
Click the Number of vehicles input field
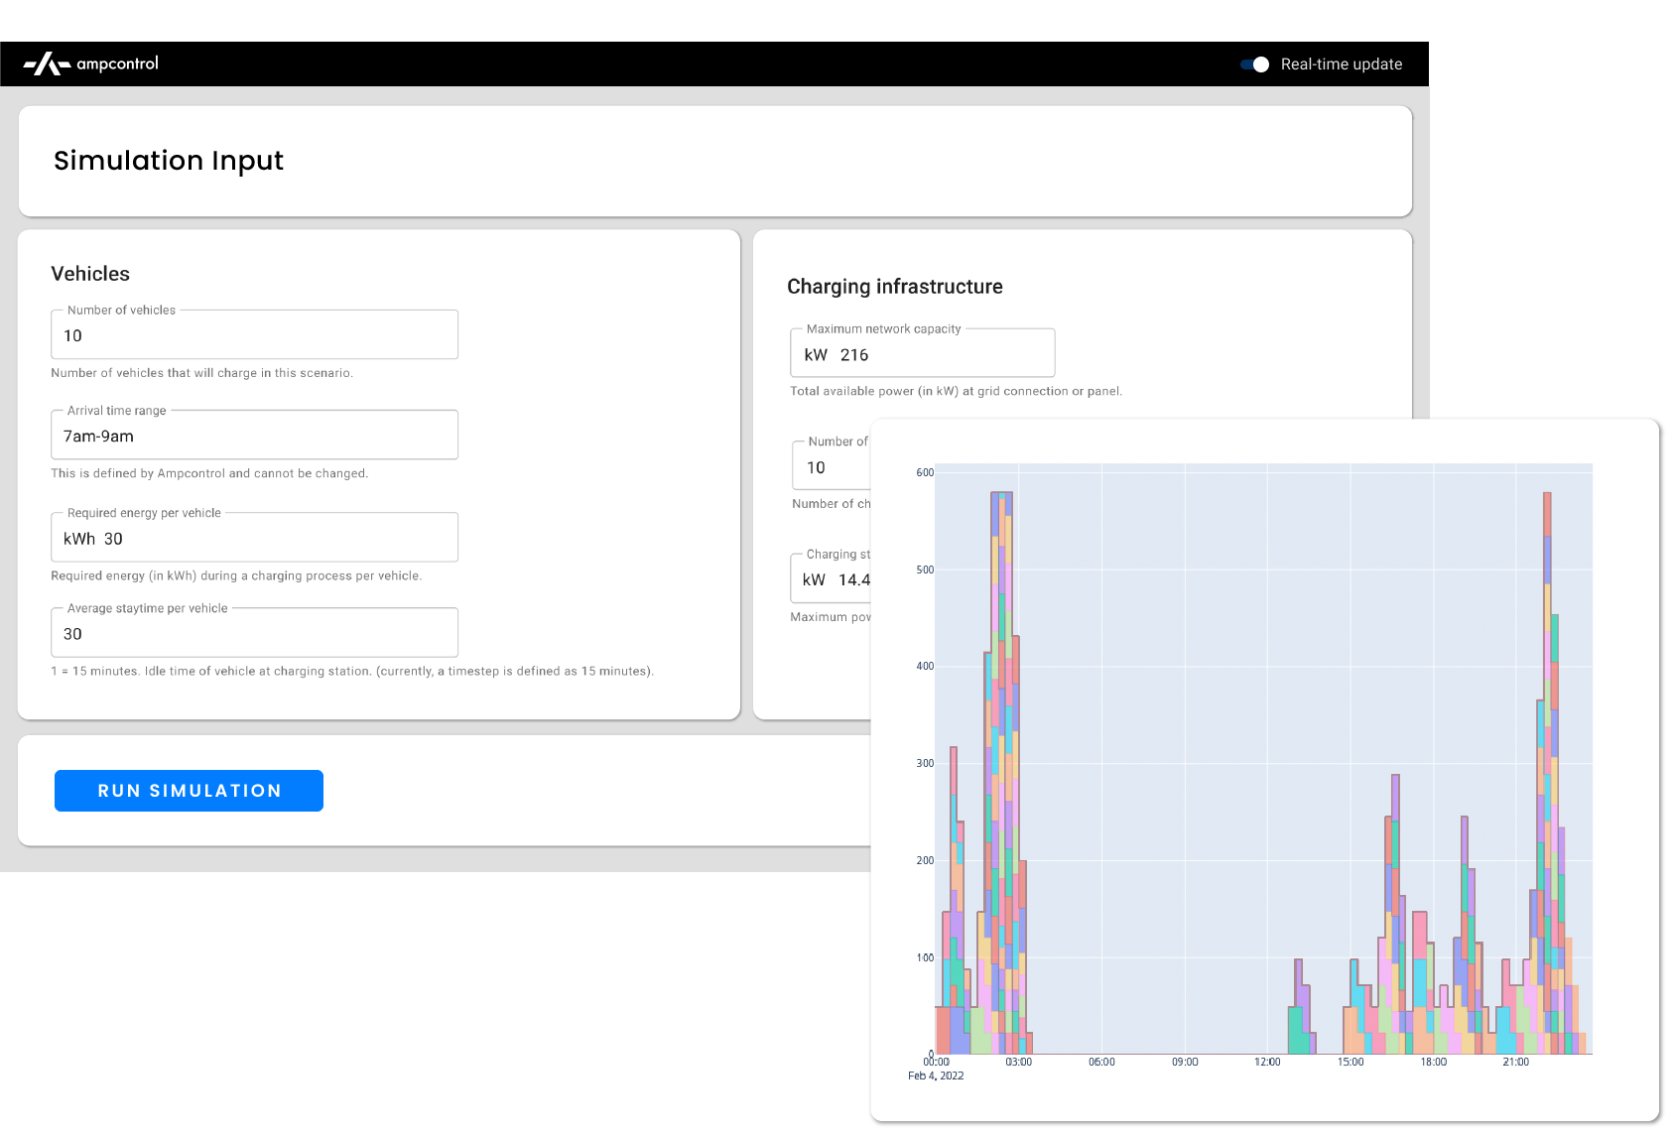coord(253,335)
